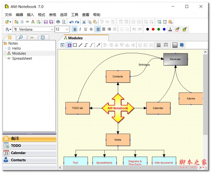Viewport: 211px width, 173px height.
Task: Insert a new spreadsheet note
Action: (27, 22)
